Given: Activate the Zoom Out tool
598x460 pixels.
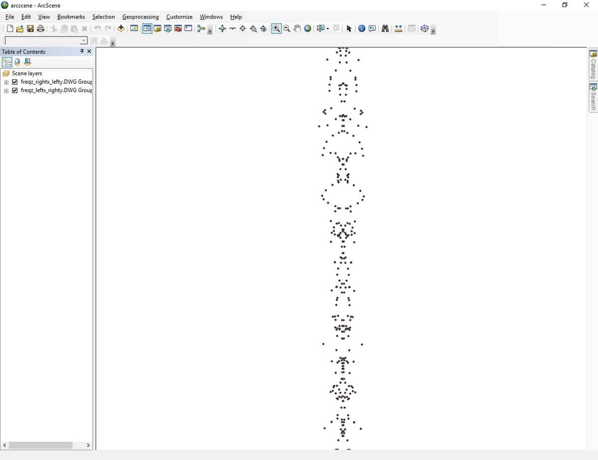Looking at the screenshot, I should coord(287,28).
